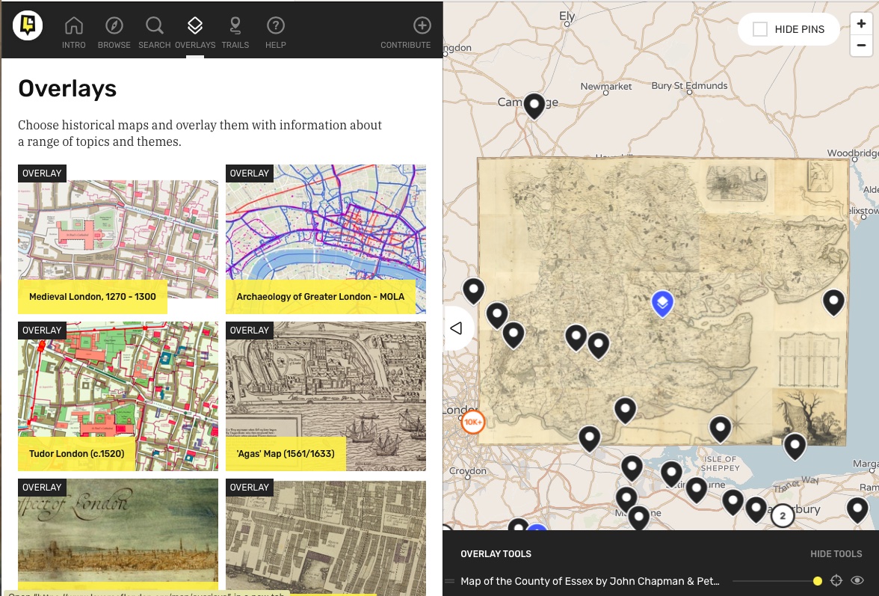Select the Browse compass icon
The width and height of the screenshot is (879, 596).
tap(114, 25)
